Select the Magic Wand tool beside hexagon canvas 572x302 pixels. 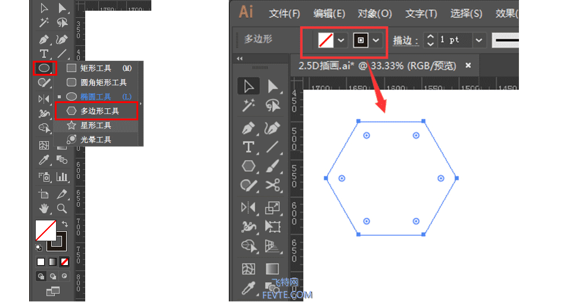click(x=249, y=106)
